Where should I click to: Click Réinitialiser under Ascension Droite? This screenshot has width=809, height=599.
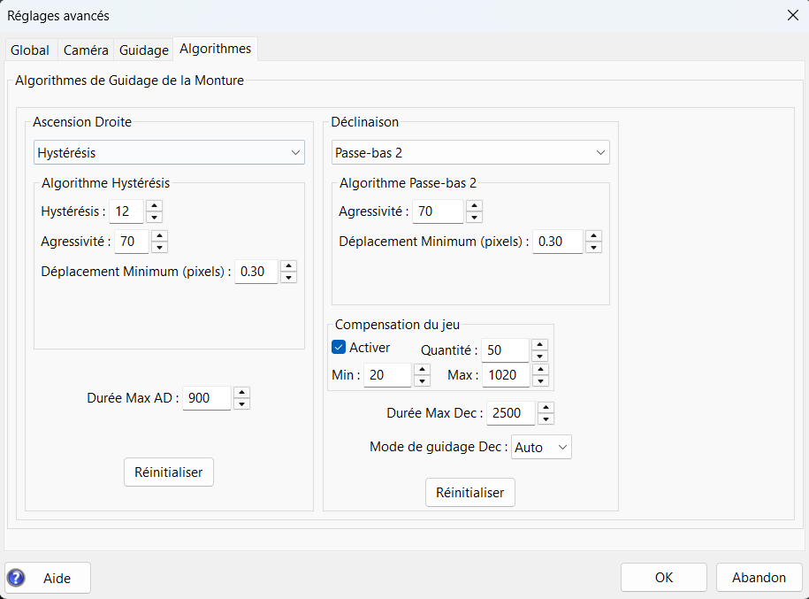point(169,472)
